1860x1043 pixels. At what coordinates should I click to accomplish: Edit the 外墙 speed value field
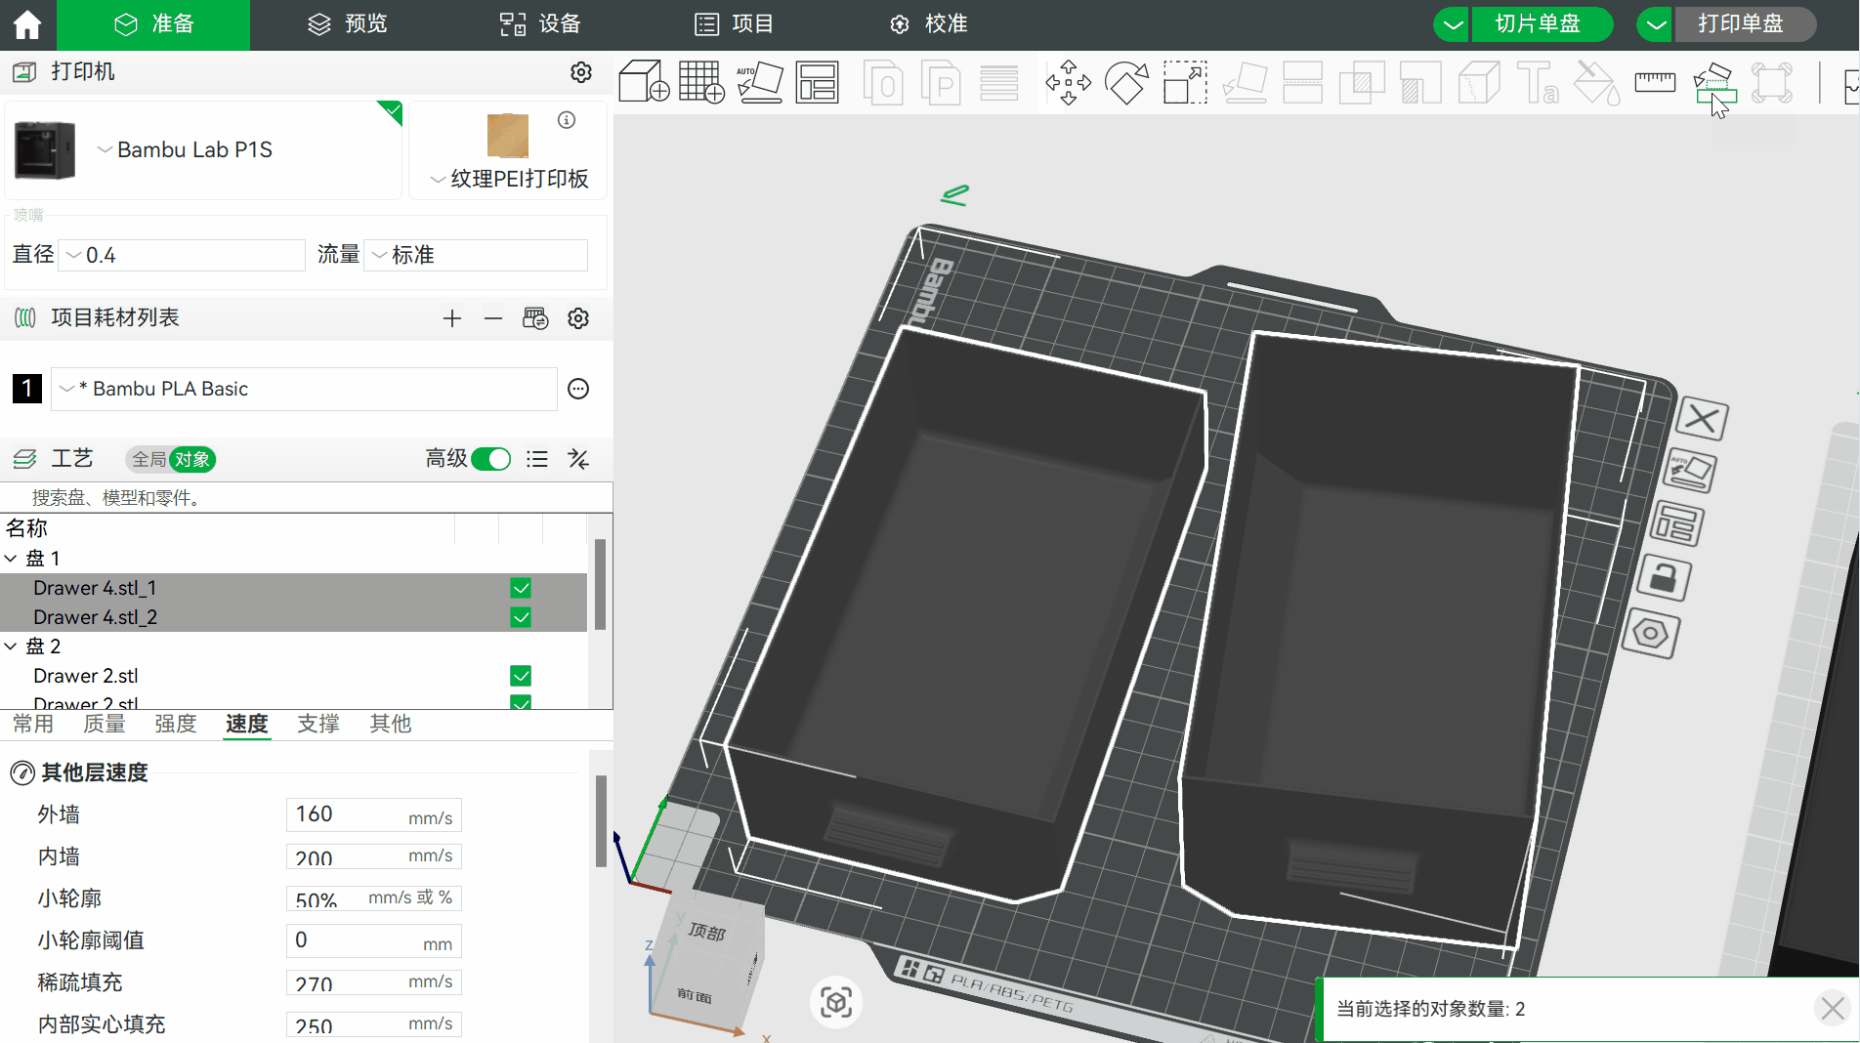[x=373, y=814]
